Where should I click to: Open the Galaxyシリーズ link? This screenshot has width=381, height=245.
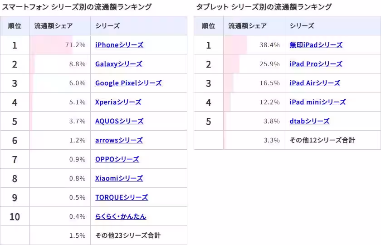[118, 64]
